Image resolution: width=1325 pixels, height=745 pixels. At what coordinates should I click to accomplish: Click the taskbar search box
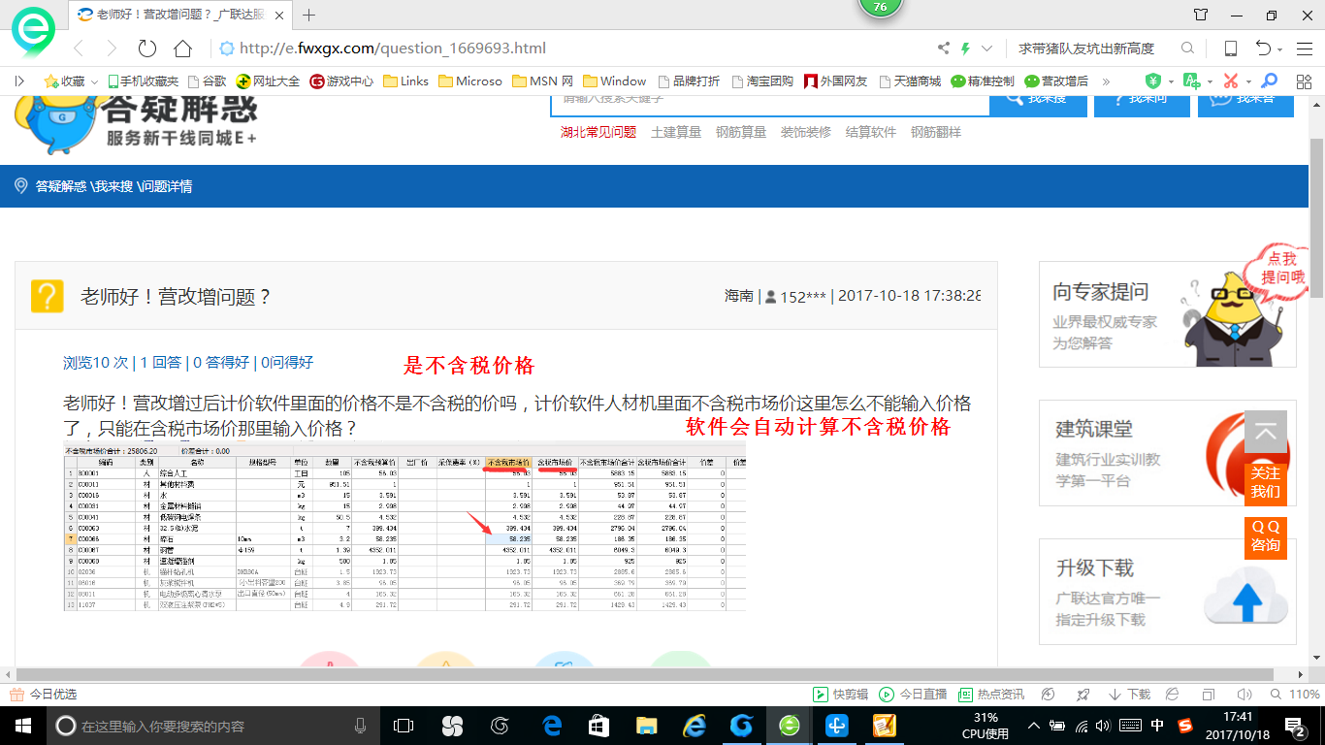(213, 726)
